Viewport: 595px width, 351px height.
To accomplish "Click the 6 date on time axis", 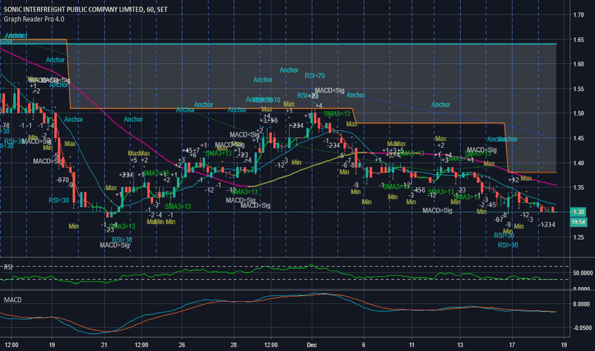I will pos(363,345).
